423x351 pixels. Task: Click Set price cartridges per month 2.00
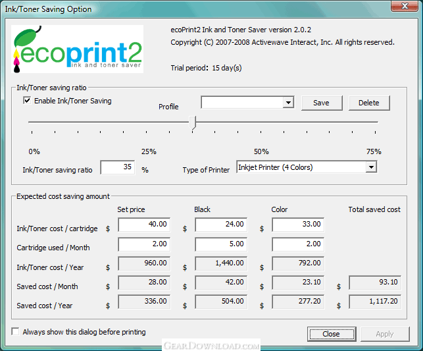(144, 244)
